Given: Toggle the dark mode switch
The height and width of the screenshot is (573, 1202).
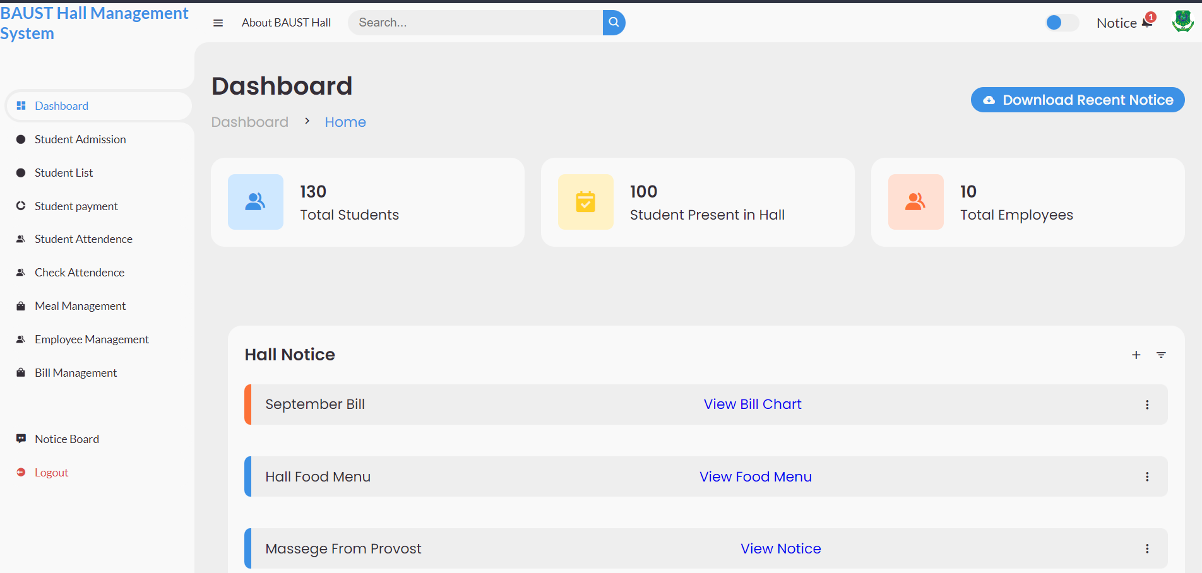Looking at the screenshot, I should [x=1062, y=23].
